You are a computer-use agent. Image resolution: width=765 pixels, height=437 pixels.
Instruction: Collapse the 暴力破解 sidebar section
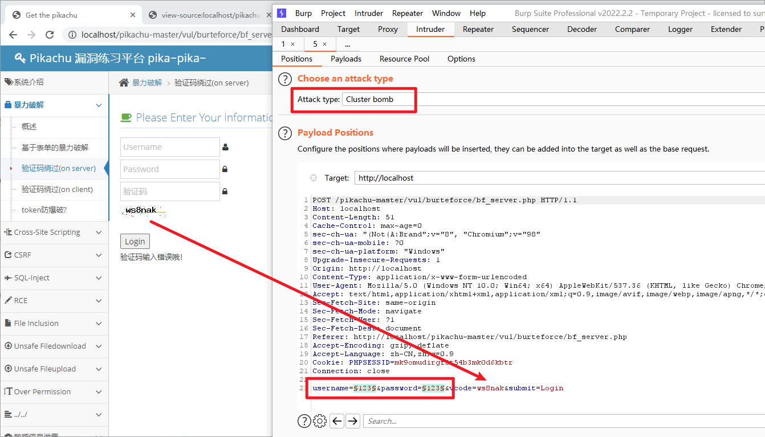click(x=54, y=105)
